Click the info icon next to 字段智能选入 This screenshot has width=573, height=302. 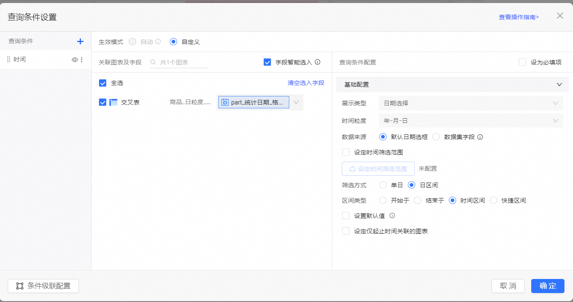coord(317,62)
